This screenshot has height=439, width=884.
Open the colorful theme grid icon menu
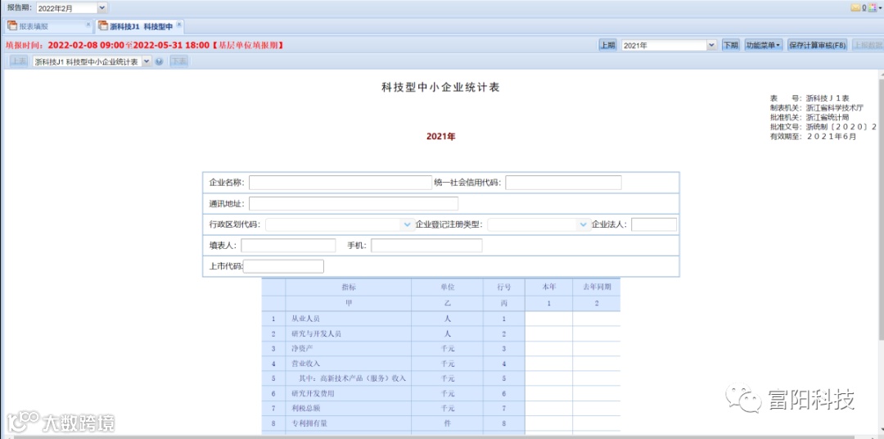point(873,8)
